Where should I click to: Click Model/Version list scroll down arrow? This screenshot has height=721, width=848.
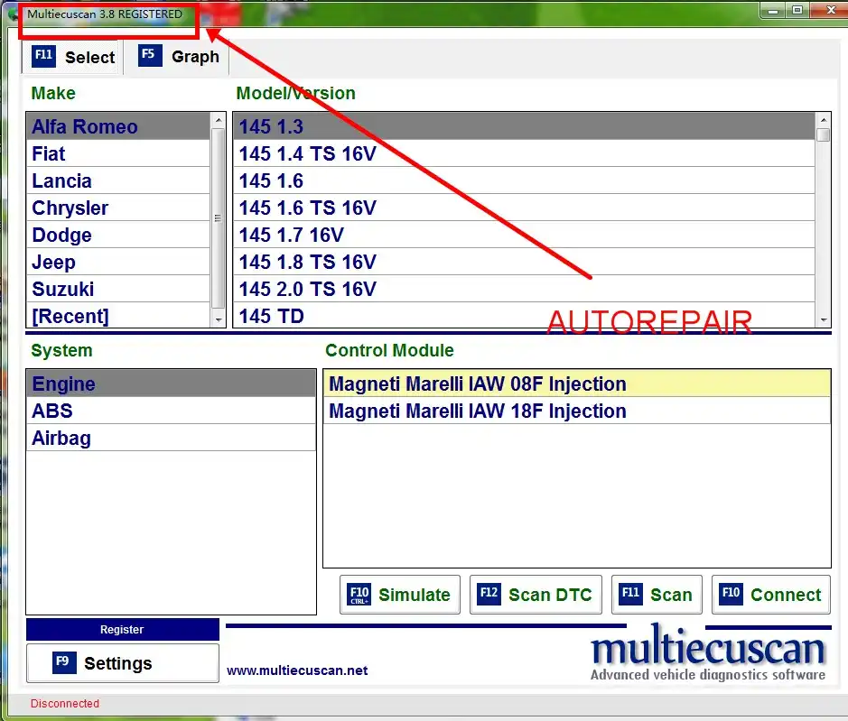pyautogui.click(x=823, y=319)
